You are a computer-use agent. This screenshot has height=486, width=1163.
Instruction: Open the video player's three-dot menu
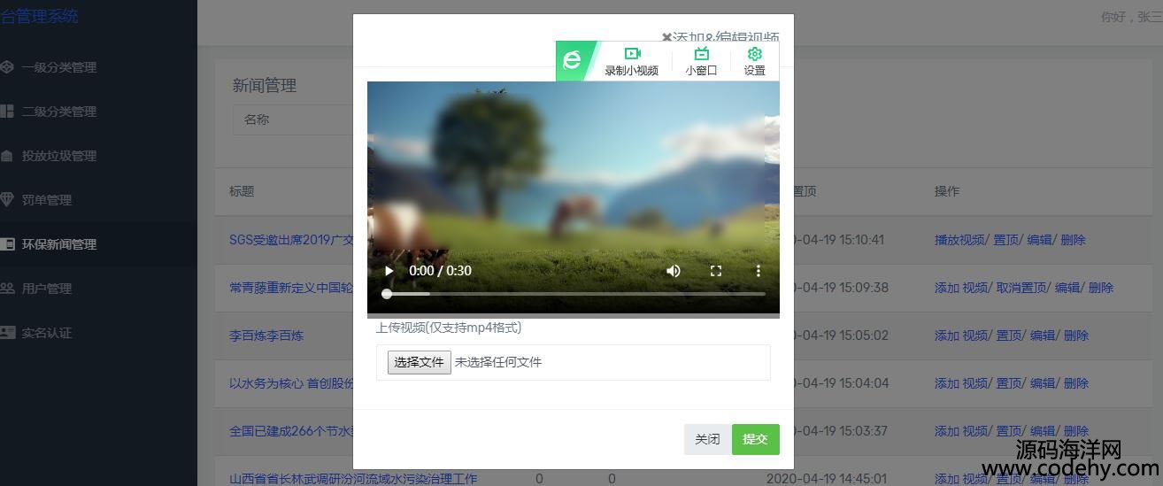pos(758,271)
